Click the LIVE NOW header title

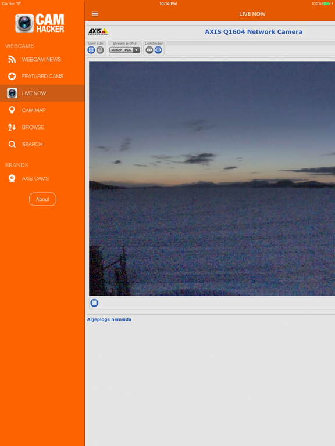click(252, 14)
